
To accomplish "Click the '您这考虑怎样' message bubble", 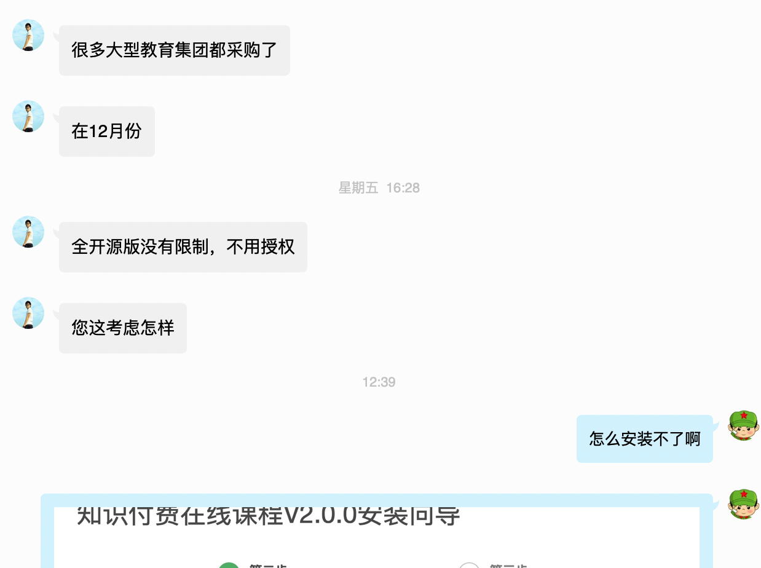I will [x=123, y=328].
